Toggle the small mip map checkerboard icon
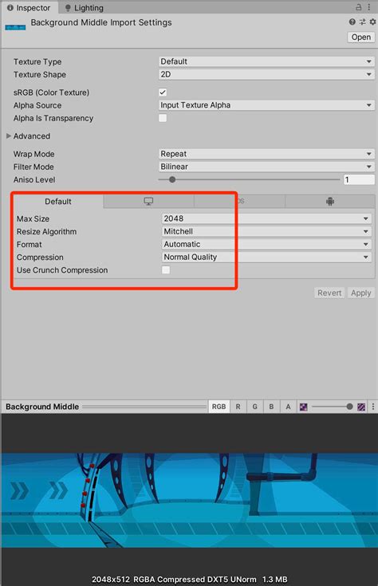This screenshot has height=586, width=378. coord(304,407)
